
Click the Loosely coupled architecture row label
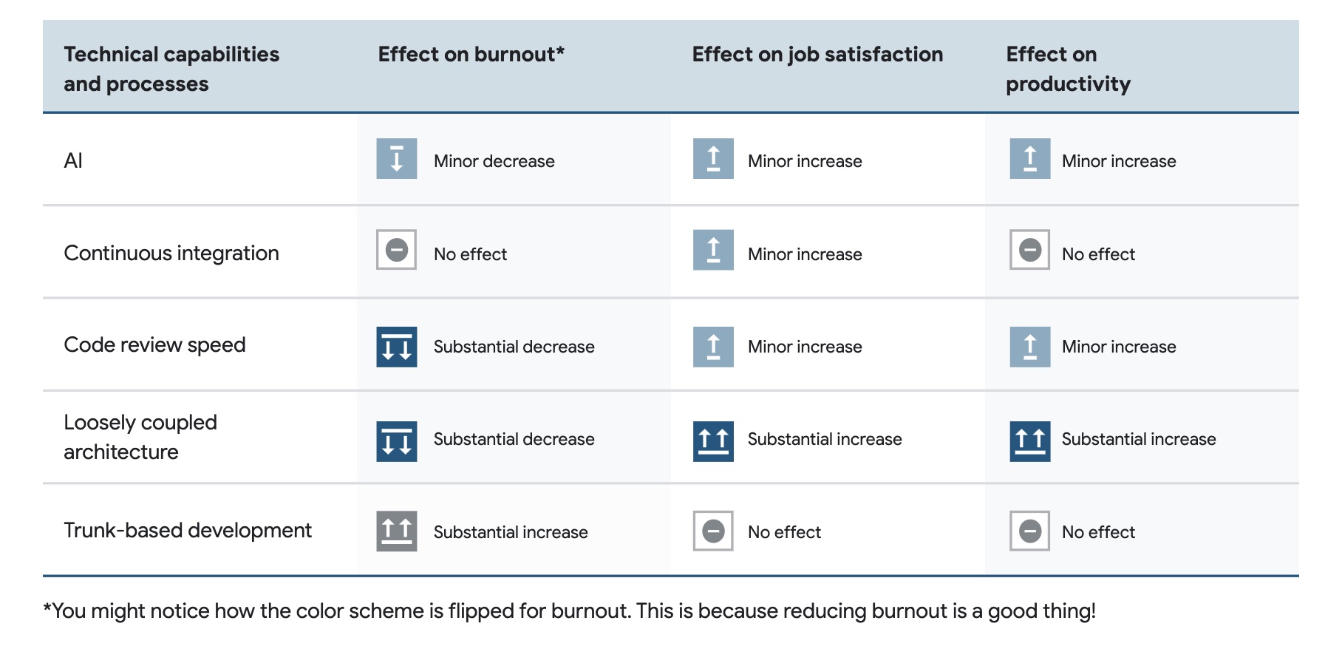(x=140, y=437)
